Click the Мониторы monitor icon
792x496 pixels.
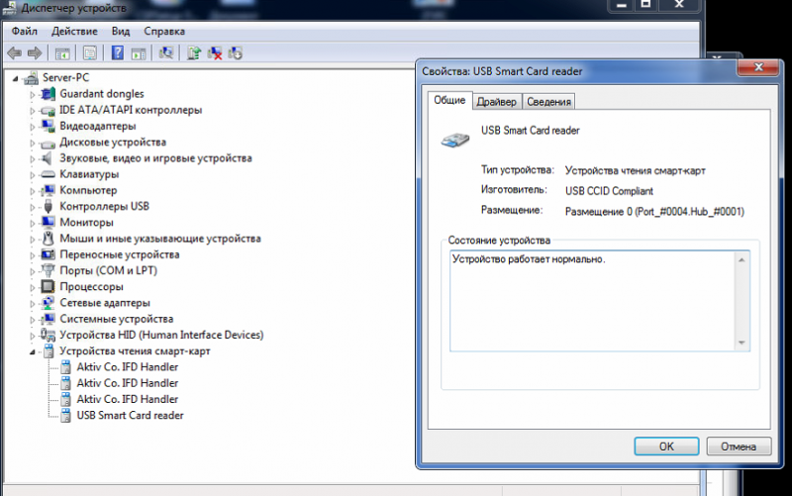(48, 222)
